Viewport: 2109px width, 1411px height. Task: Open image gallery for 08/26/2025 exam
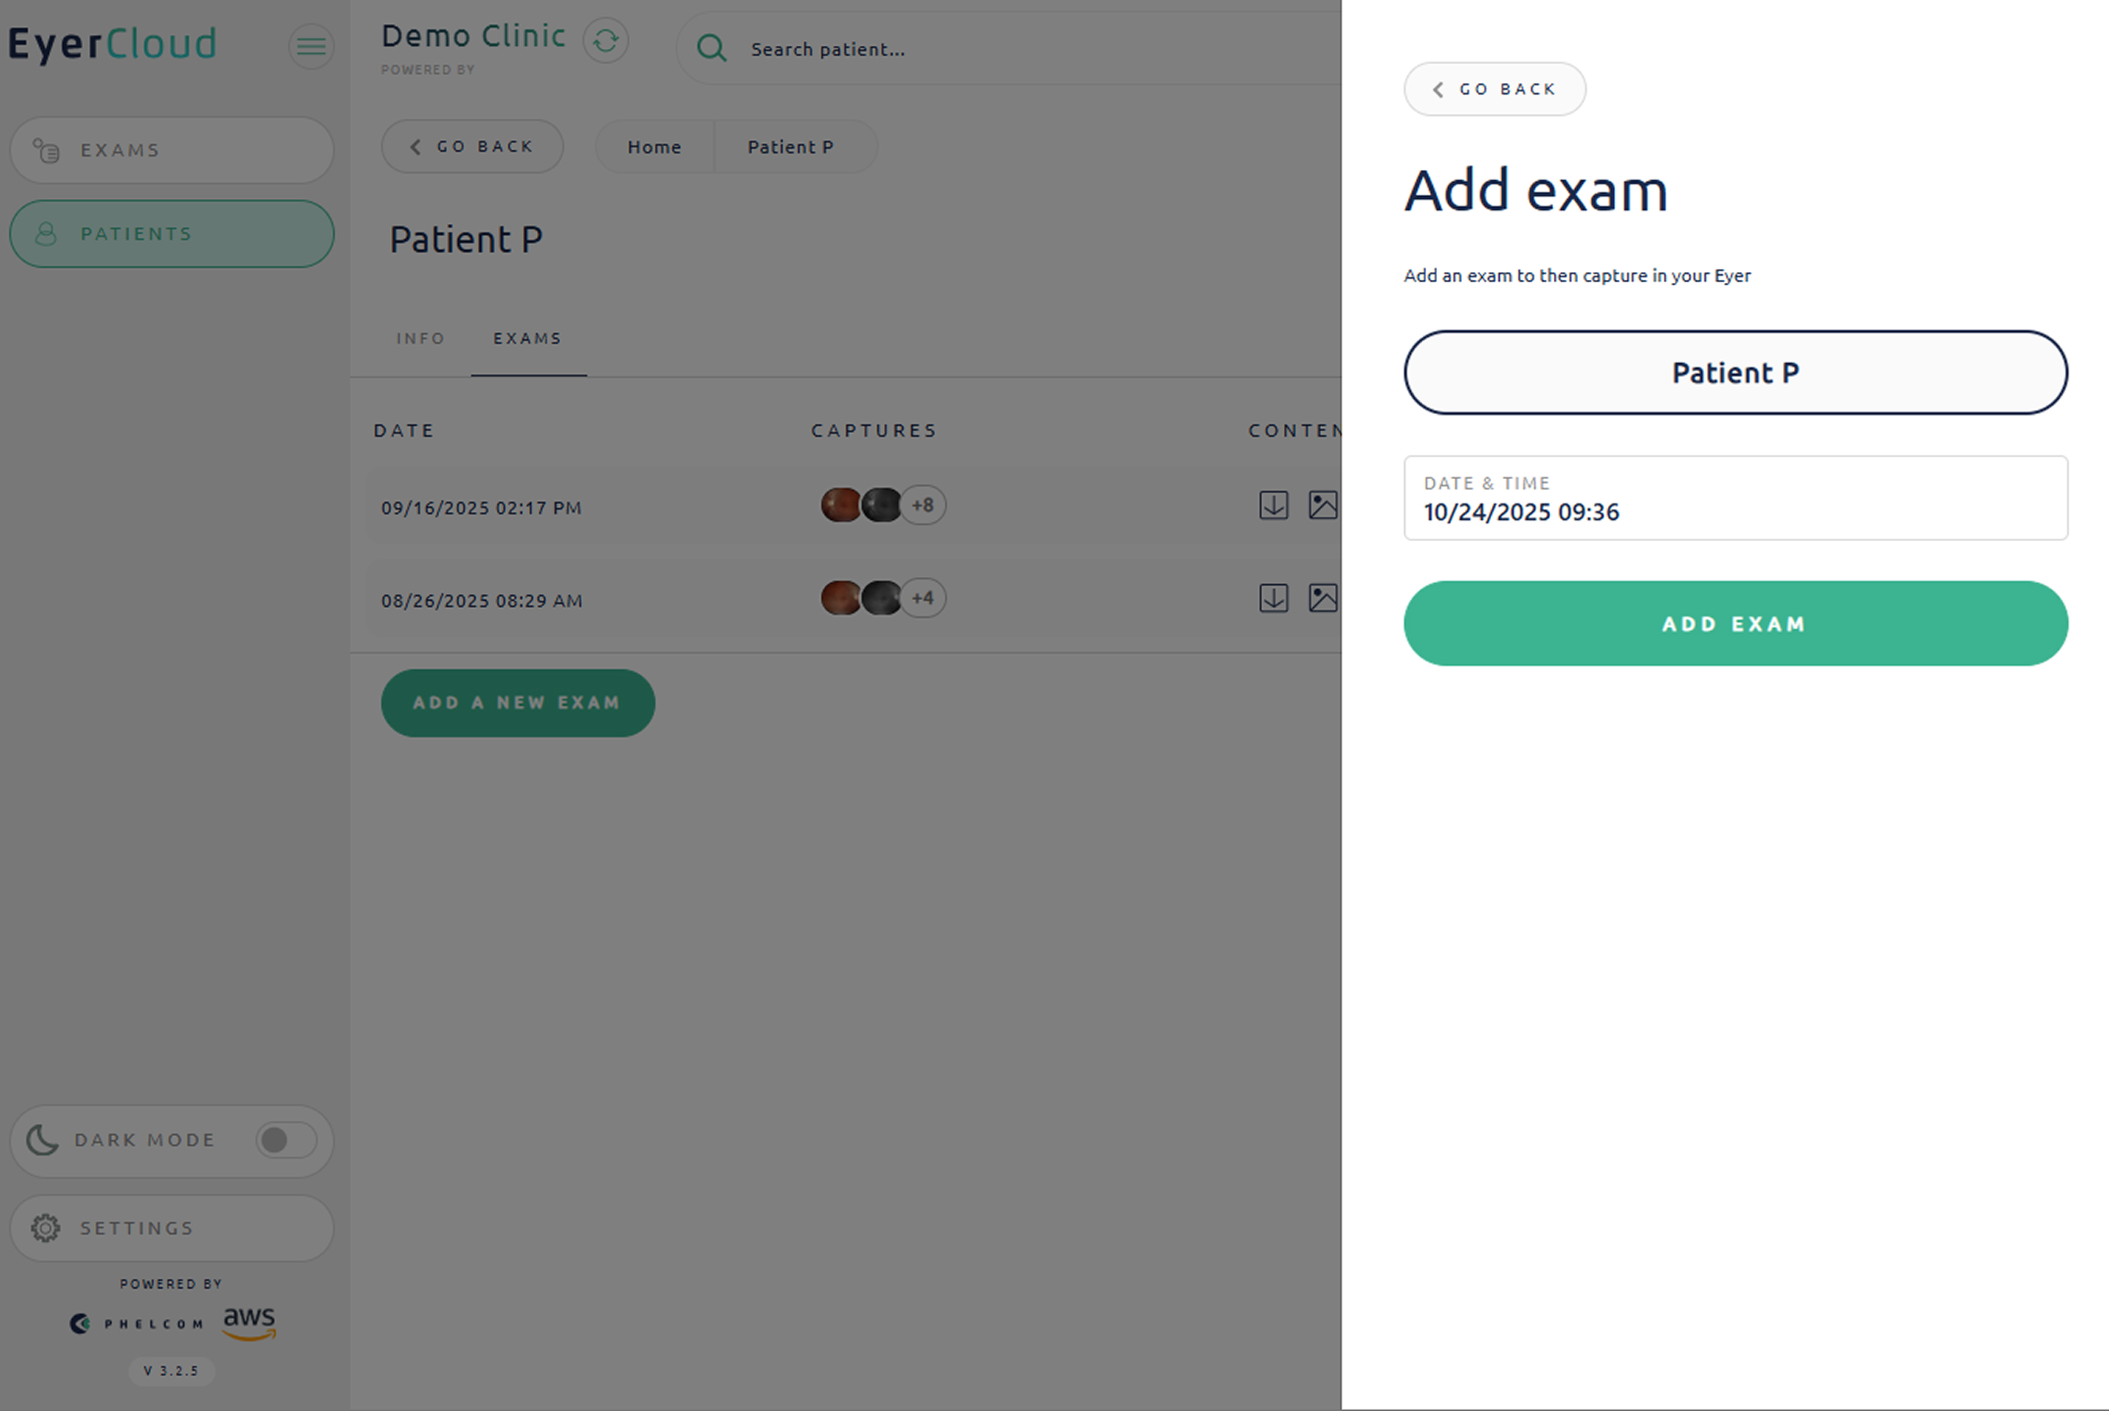[1321, 599]
